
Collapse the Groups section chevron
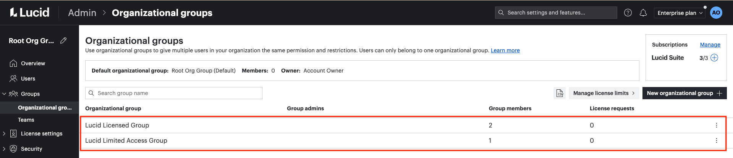[4, 94]
